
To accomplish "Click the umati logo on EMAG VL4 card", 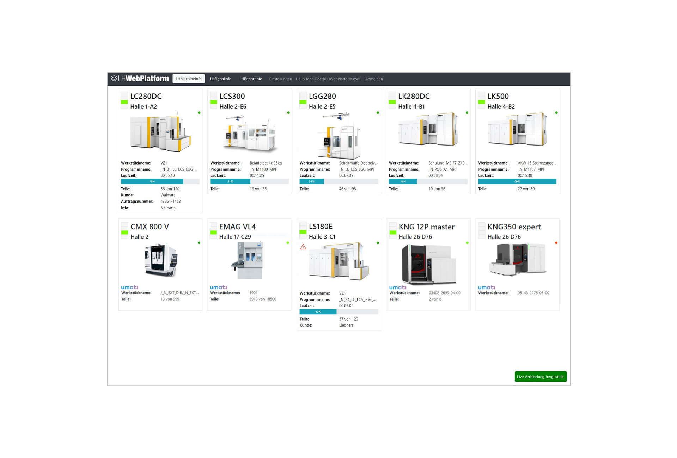I will point(218,287).
